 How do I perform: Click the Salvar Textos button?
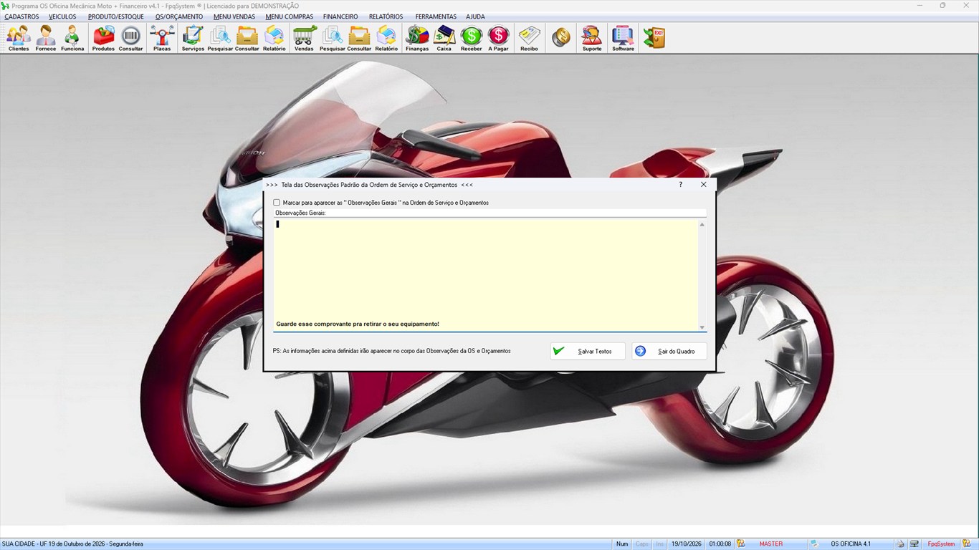click(x=588, y=351)
